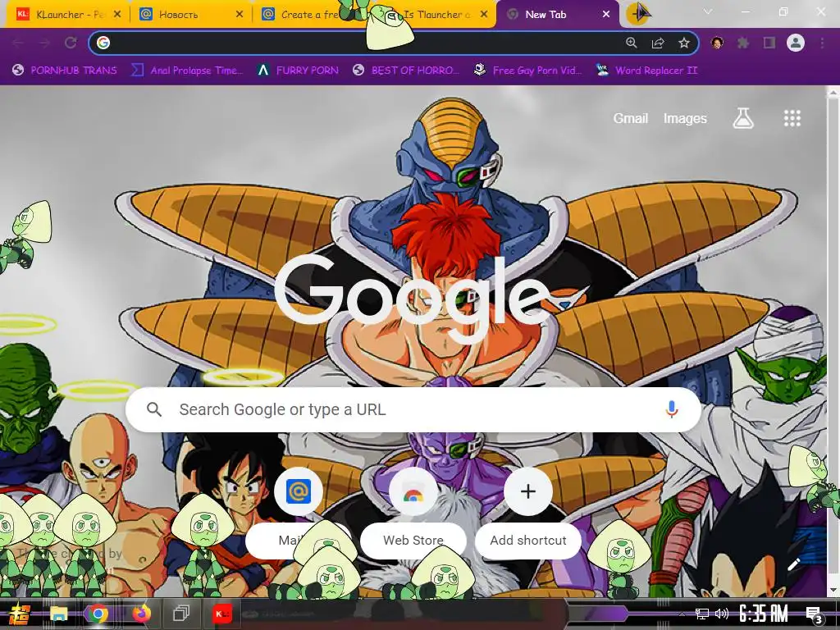Go back to the previous page
The height and width of the screenshot is (630, 840).
point(18,43)
